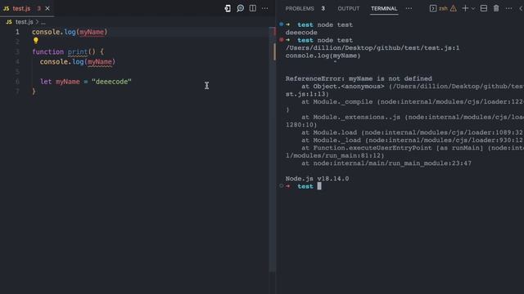Switch to the TERMINAL panel tab

[384, 8]
